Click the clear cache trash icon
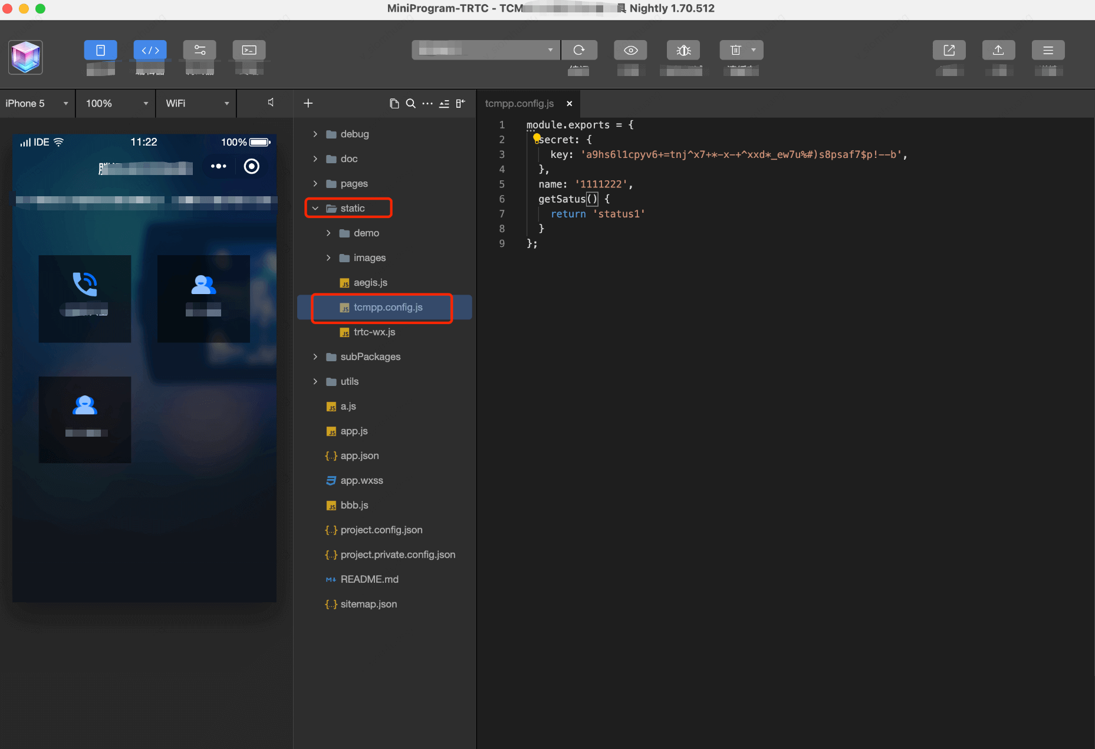 coord(735,50)
